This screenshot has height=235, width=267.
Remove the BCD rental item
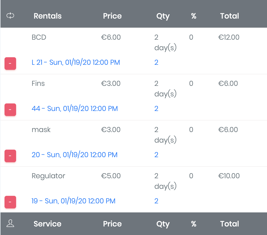(10, 63)
